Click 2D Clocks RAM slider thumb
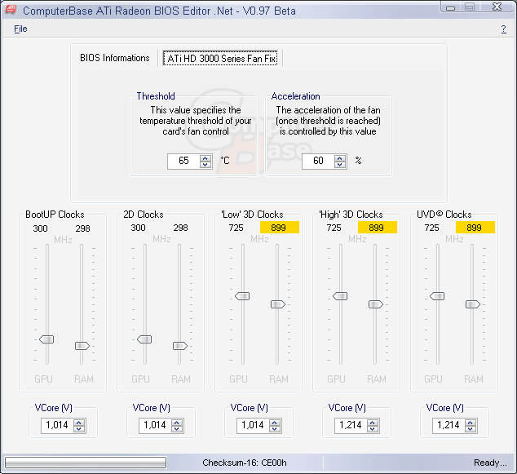 click(x=180, y=346)
